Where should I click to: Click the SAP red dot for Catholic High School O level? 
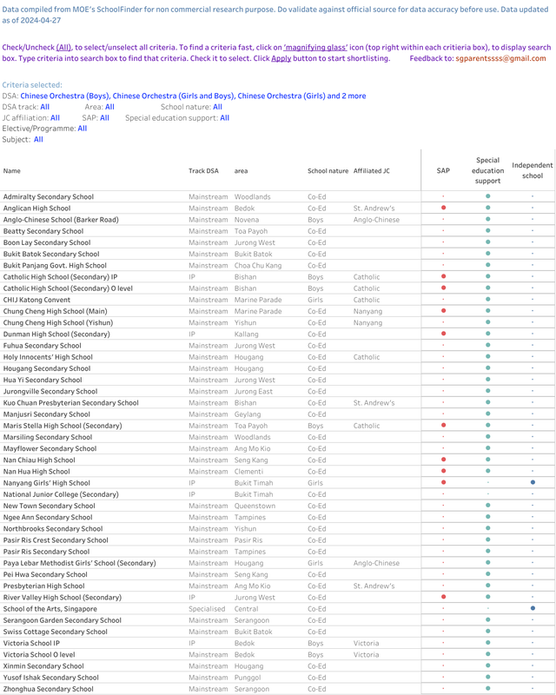443,288
